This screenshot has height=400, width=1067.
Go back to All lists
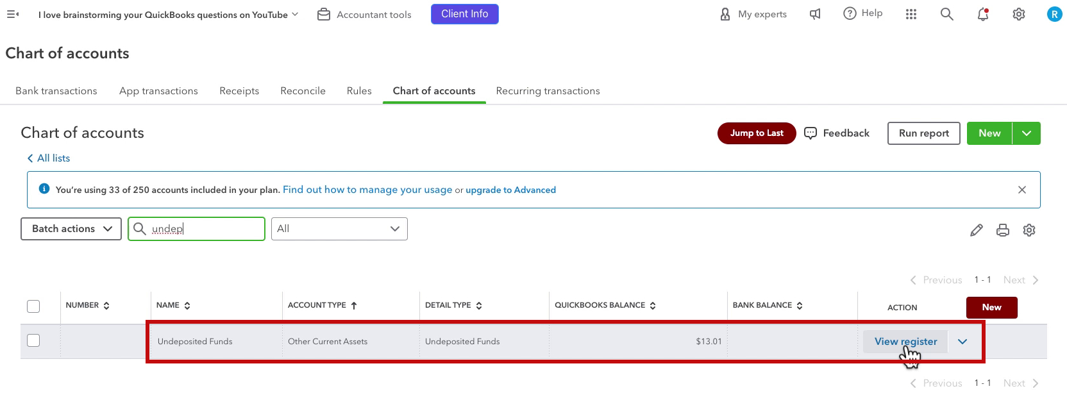pos(49,158)
